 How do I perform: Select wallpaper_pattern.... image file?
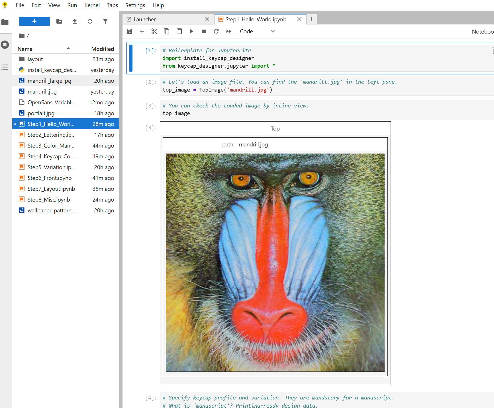coord(66,210)
